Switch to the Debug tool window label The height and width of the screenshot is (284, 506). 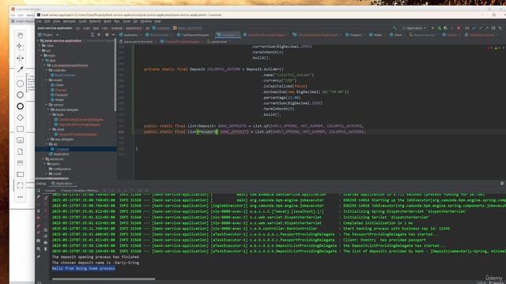(x=41, y=184)
